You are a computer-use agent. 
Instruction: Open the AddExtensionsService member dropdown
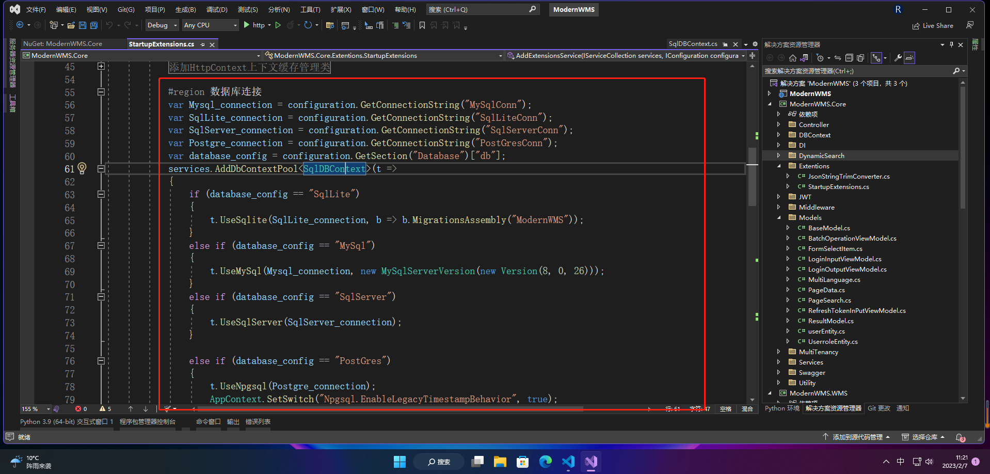(627, 55)
